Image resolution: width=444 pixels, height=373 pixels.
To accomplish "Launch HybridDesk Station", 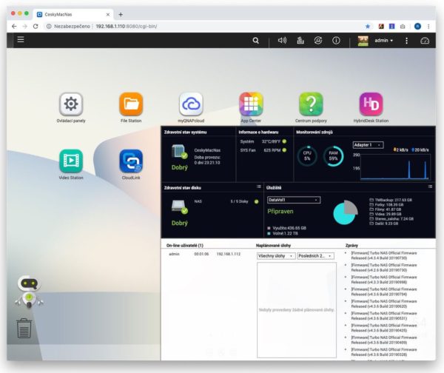I will click(371, 104).
